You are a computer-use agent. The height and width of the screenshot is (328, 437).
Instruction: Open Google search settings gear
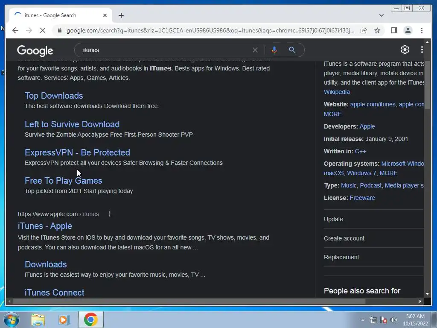tap(405, 50)
